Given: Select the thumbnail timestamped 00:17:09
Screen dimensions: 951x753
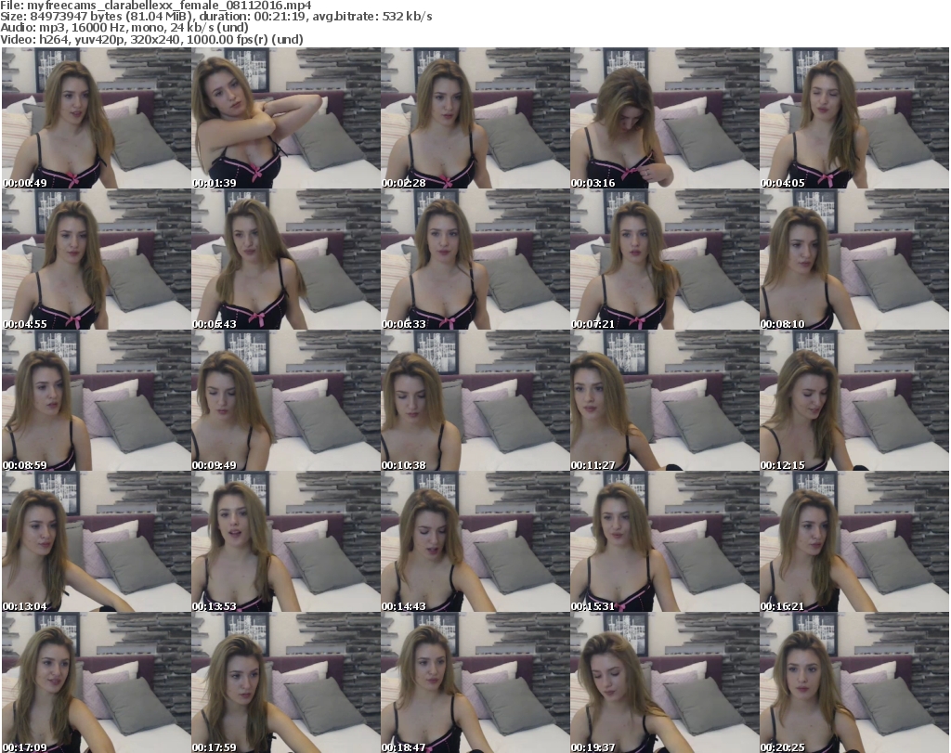Looking at the screenshot, I should tap(97, 682).
